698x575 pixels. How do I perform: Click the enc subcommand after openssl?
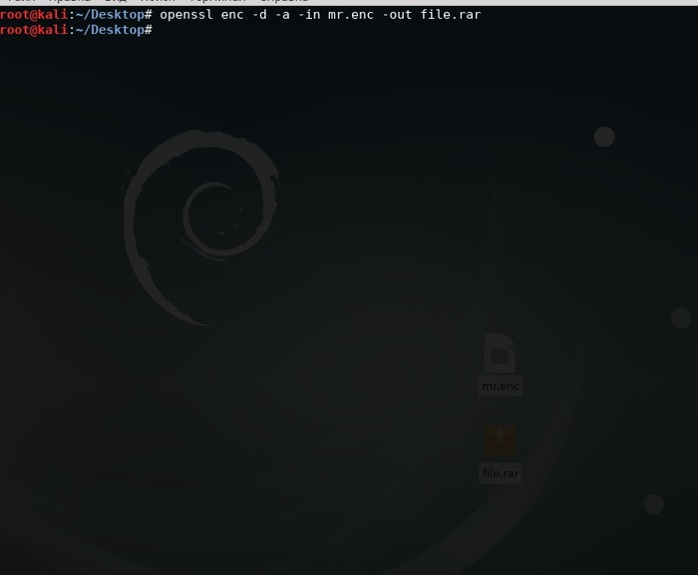point(230,15)
